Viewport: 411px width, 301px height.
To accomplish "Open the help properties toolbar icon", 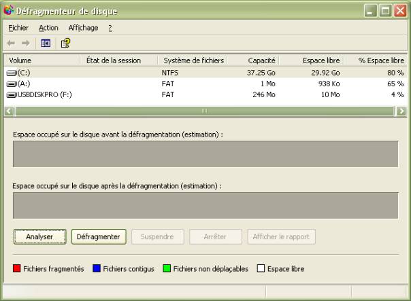I will 65,43.
